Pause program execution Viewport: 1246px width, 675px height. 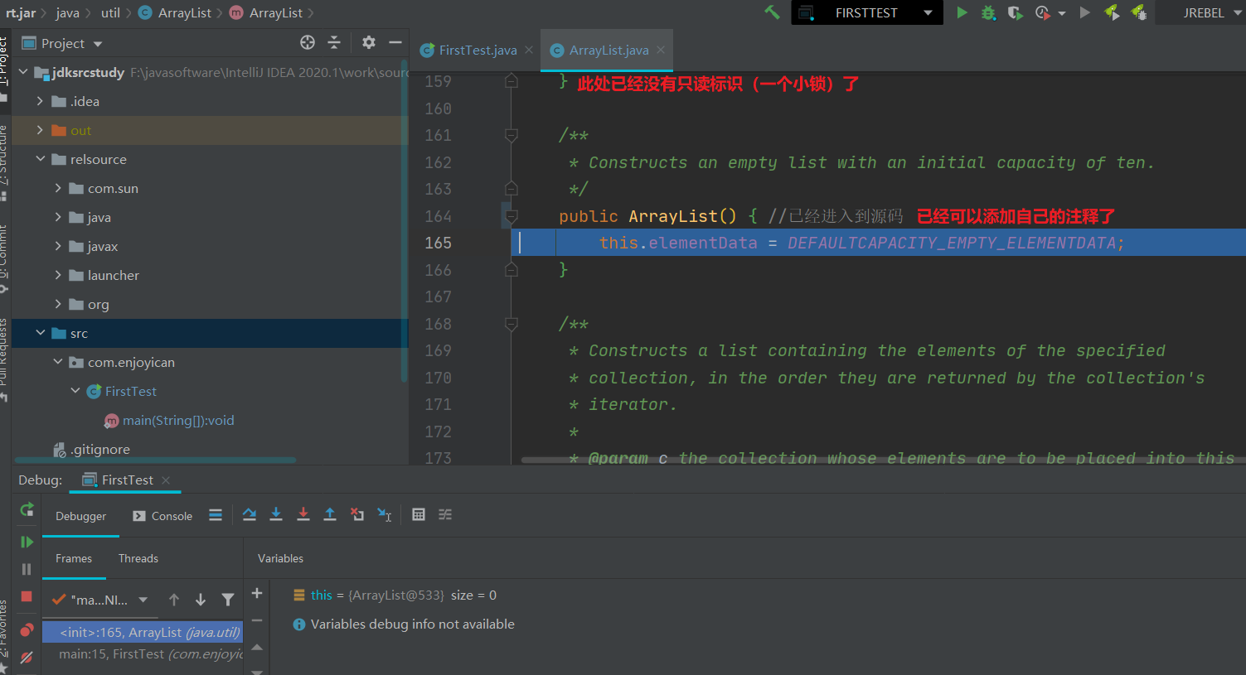27,569
